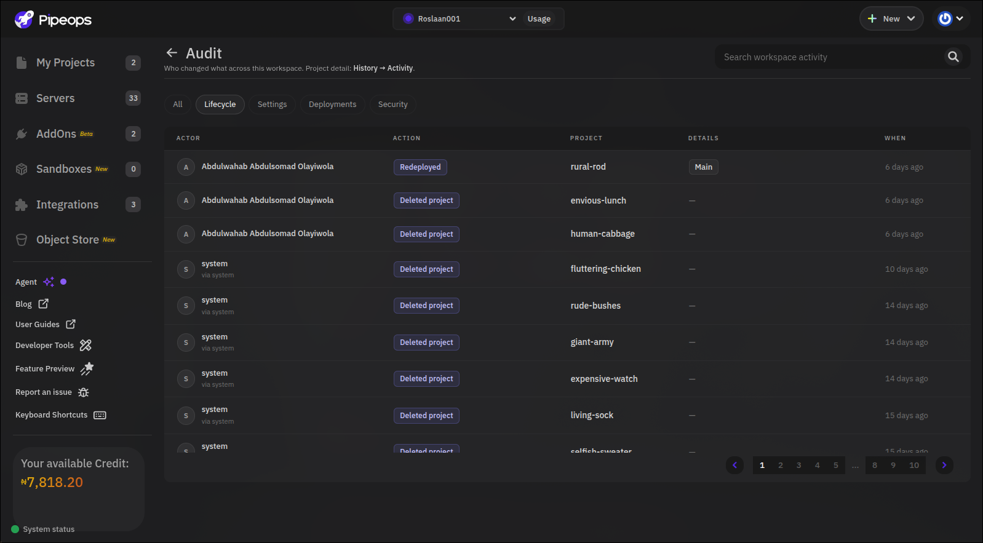Click the Sandboxes cube icon

tap(22, 169)
